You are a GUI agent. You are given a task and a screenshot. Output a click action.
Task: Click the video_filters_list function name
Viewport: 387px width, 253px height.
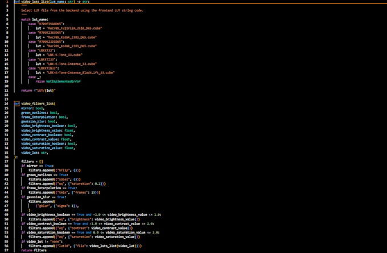(x=37, y=104)
